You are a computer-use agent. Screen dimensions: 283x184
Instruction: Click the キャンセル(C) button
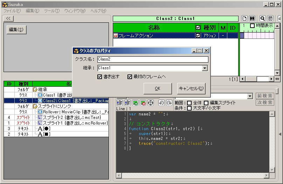pyautogui.click(x=191, y=89)
